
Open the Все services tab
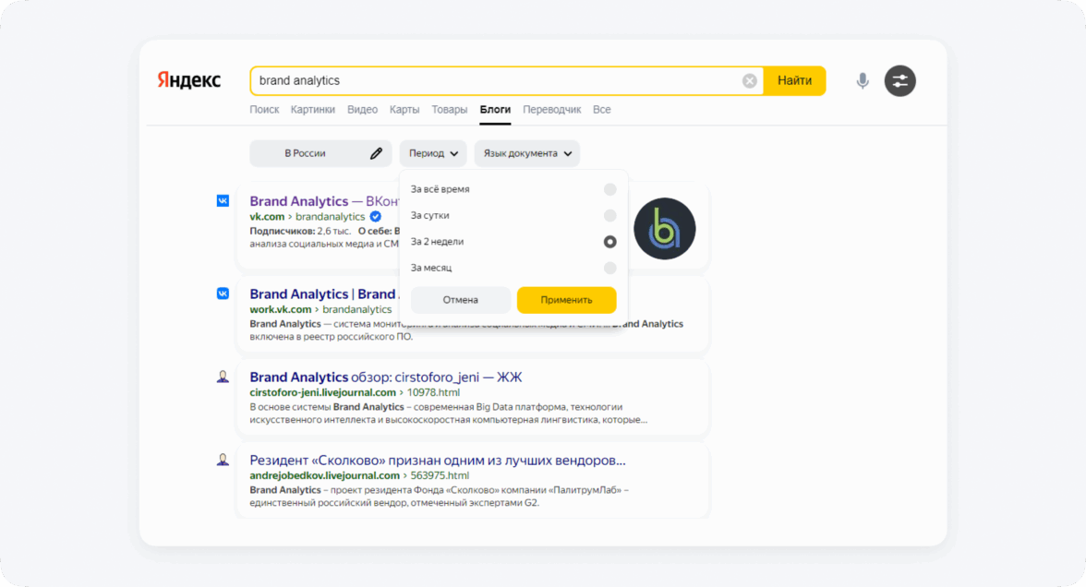click(x=602, y=109)
